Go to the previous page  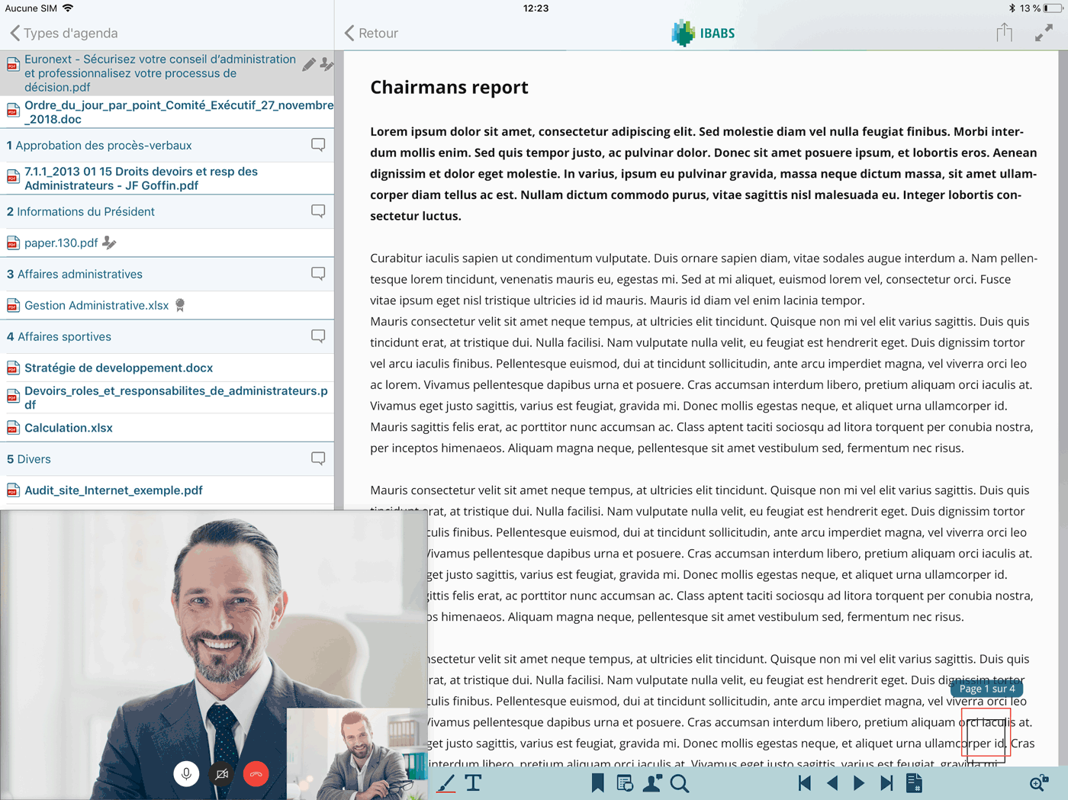pos(832,783)
